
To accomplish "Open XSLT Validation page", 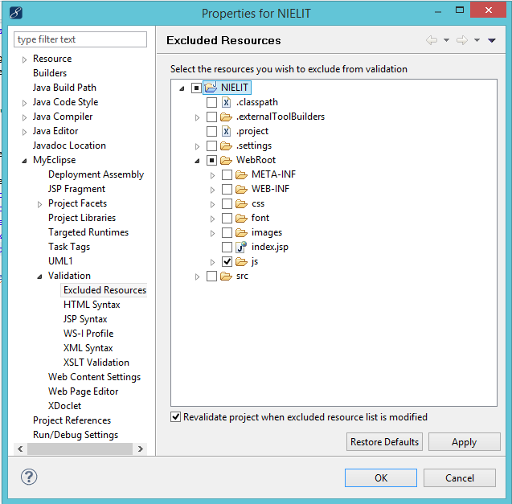I will click(96, 363).
